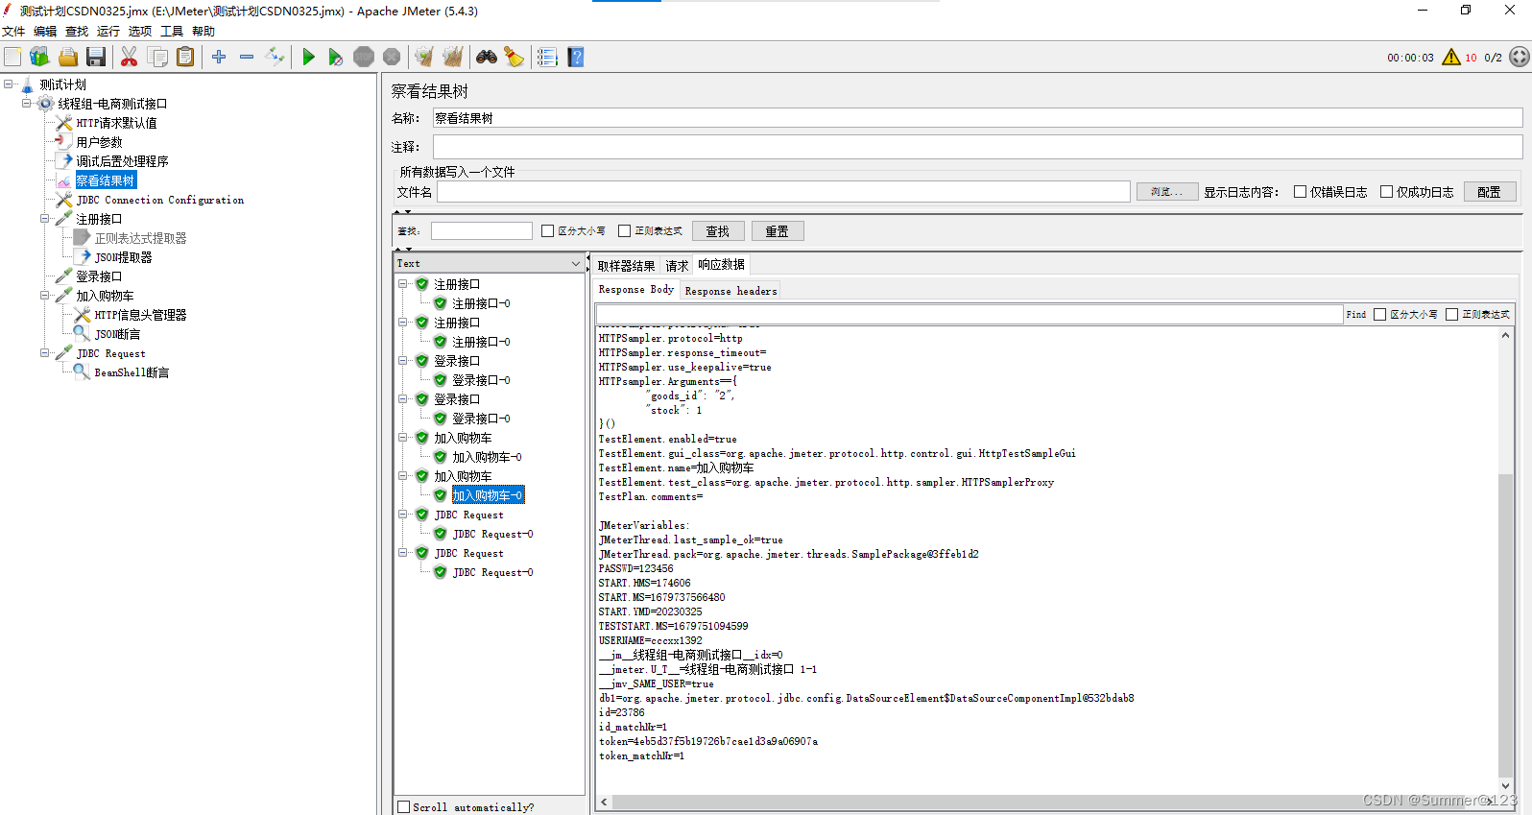Save the test plan with floppy icon
This screenshot has height=815, width=1532.
point(96,58)
